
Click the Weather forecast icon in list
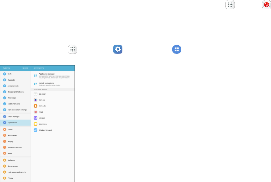pyautogui.click(x=35, y=130)
